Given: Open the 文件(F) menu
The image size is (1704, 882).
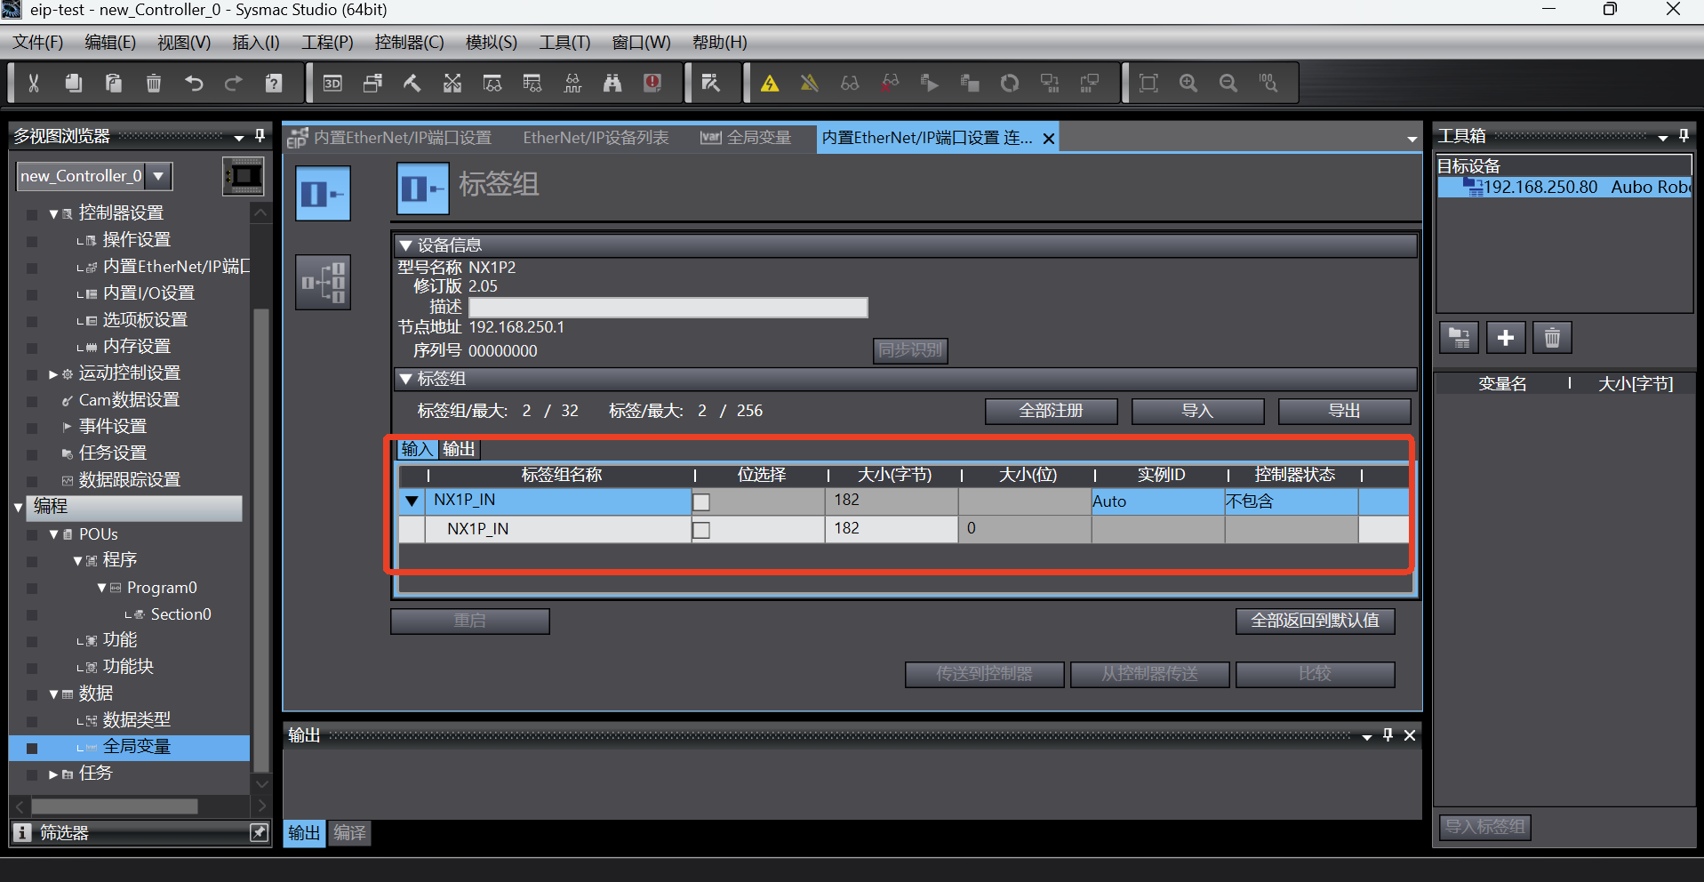Looking at the screenshot, I should tap(38, 43).
